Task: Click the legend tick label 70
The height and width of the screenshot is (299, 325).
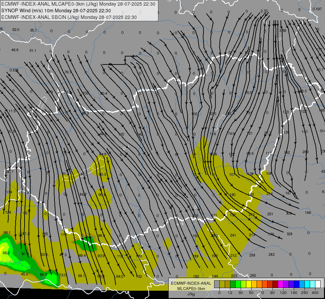Action: (262, 293)
